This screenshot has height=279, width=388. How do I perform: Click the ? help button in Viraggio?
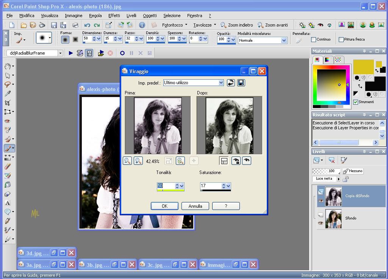[x=226, y=206]
